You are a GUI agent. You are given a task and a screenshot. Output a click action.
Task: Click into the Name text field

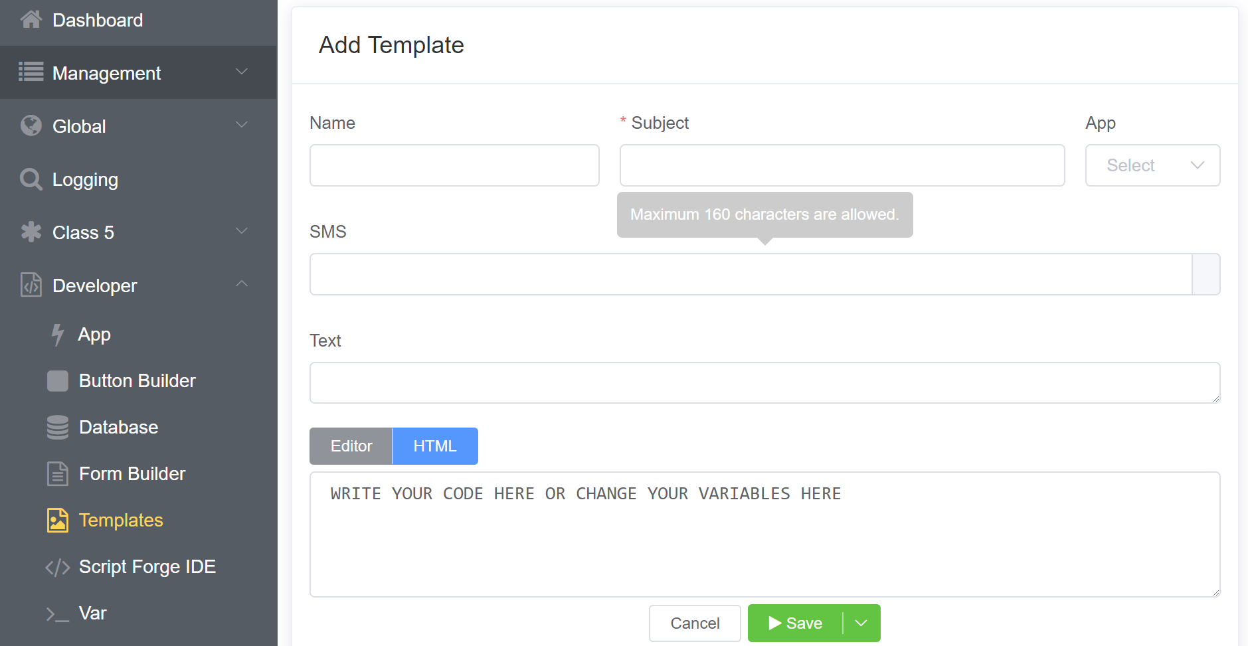tap(454, 165)
